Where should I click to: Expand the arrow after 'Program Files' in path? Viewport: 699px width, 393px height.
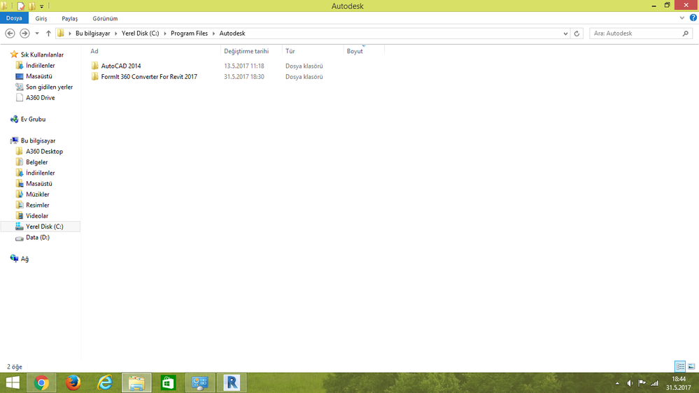click(213, 34)
